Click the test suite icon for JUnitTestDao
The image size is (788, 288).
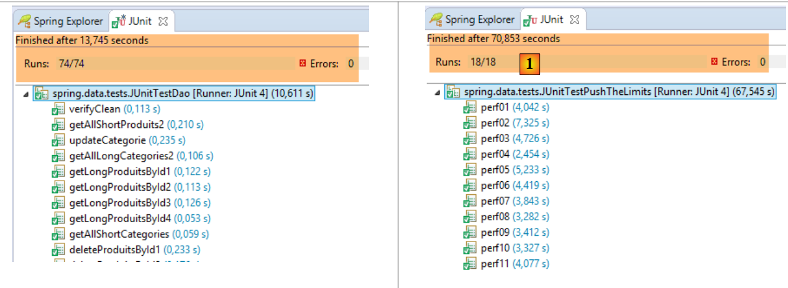(x=41, y=94)
